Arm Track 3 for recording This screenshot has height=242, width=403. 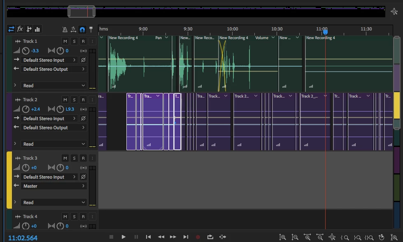[83, 158]
